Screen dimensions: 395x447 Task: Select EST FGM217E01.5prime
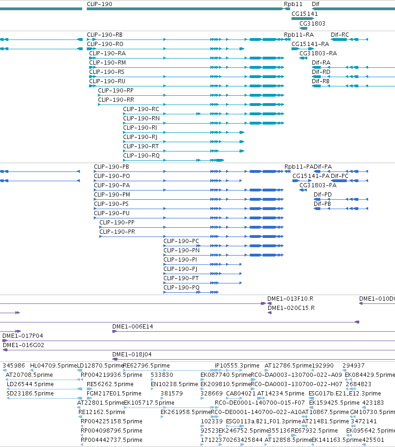click(114, 394)
